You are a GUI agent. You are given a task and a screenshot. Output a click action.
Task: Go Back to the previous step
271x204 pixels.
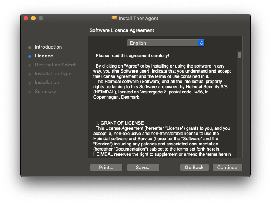tap(194, 167)
